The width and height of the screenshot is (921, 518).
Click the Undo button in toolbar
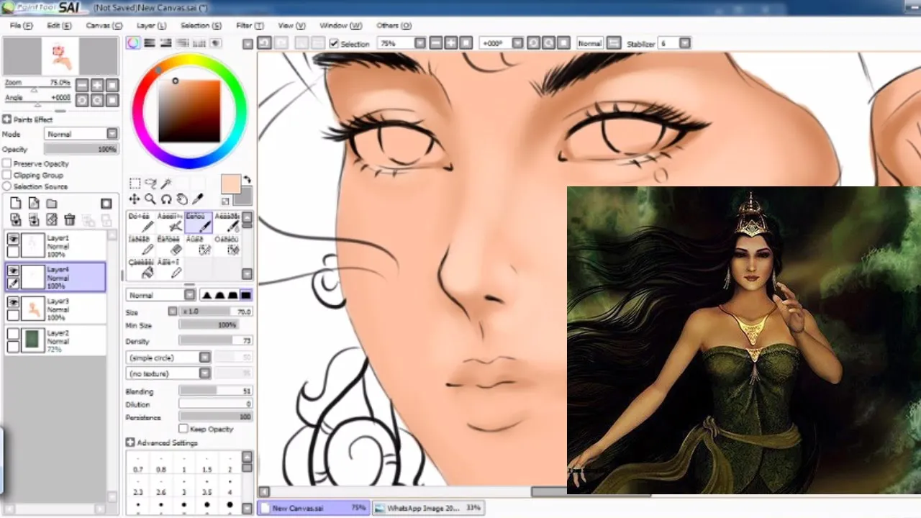coord(264,43)
